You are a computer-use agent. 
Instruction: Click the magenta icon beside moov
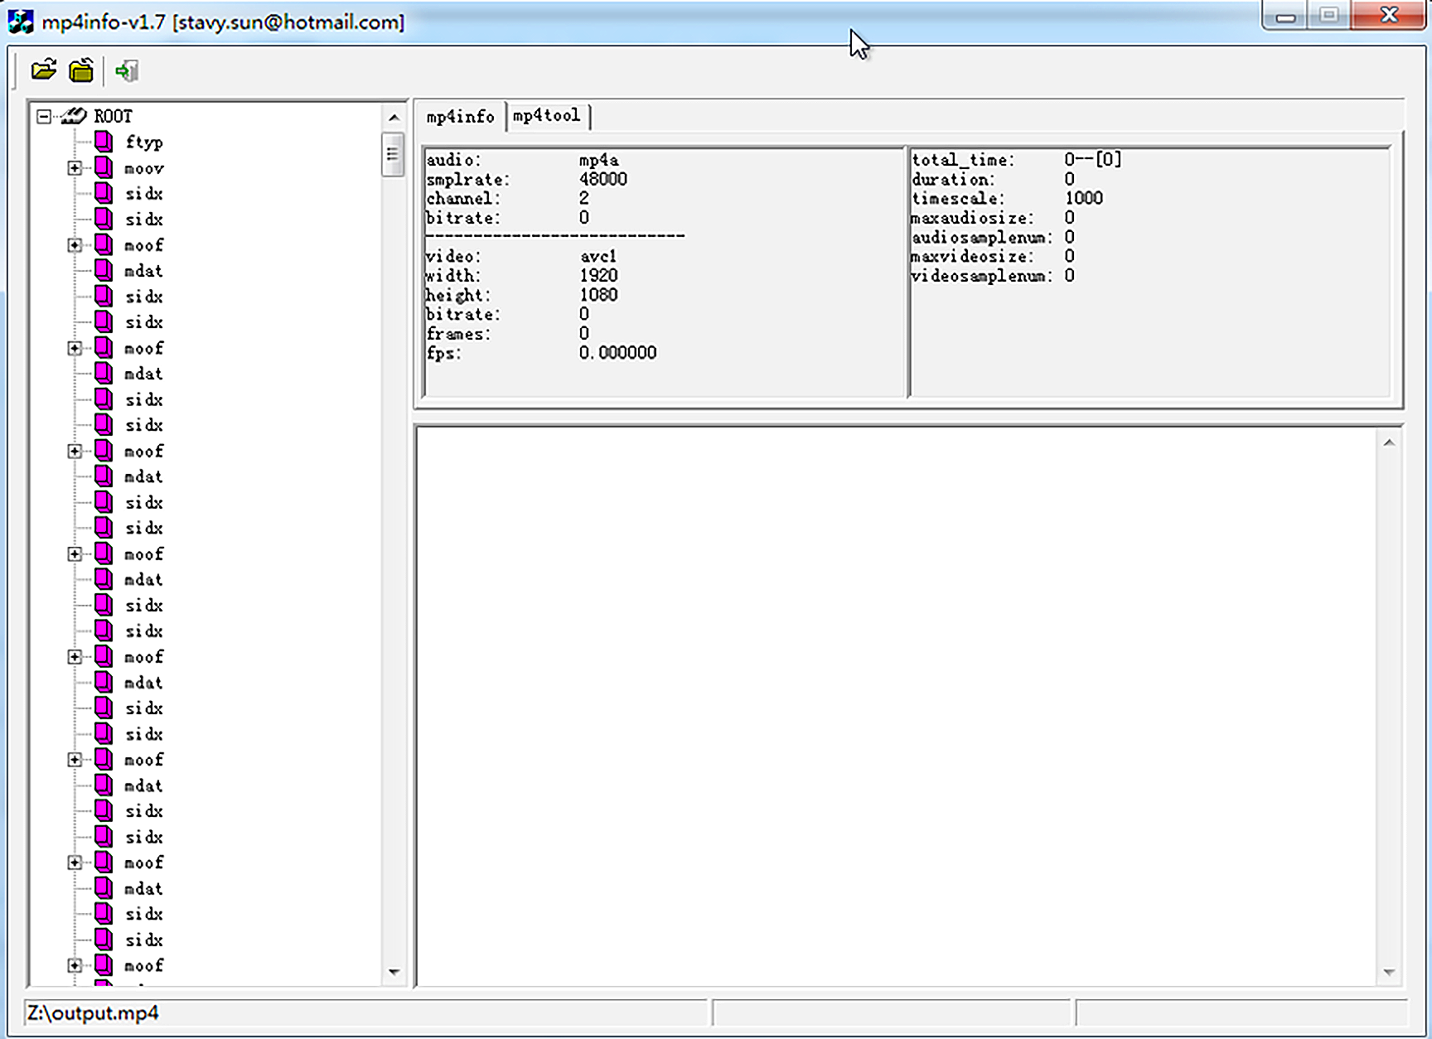tap(104, 168)
